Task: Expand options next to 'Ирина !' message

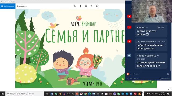Action: (147, 27)
